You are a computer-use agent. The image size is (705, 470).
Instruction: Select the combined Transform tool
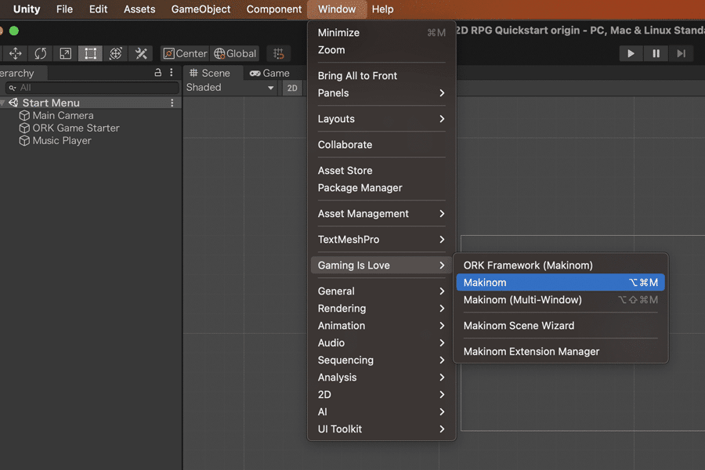tap(116, 53)
